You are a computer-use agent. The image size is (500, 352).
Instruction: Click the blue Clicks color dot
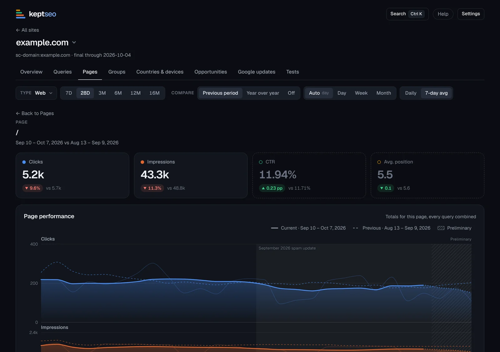point(24,162)
